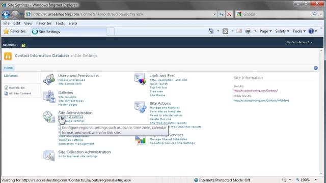Screen dimensions: 326x183
Task: Click the Recycle Bin icon in sidebar
Action: (6, 88)
